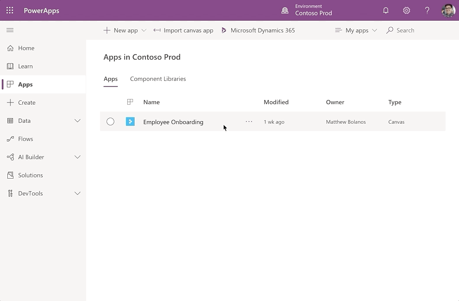
Task: Open Learn in the sidebar
Action: tap(26, 66)
